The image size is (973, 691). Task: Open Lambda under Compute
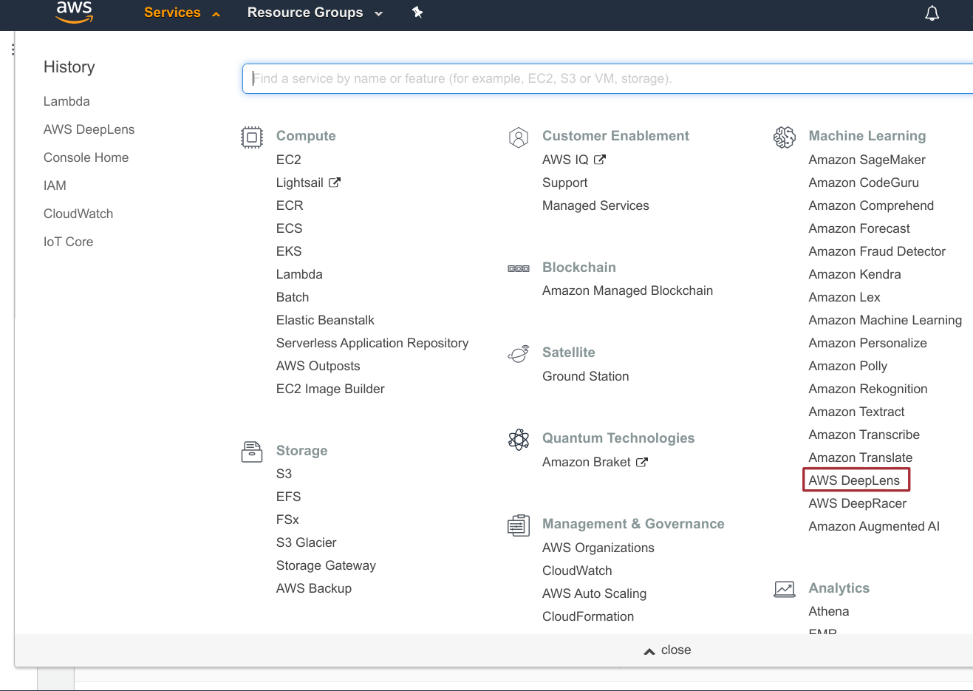[x=299, y=274]
